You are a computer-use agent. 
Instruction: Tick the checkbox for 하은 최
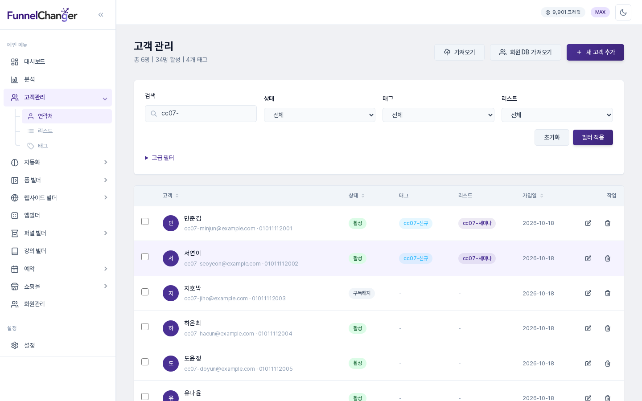click(x=145, y=327)
